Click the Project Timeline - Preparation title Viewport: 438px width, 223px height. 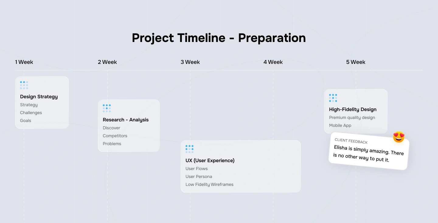click(219, 38)
